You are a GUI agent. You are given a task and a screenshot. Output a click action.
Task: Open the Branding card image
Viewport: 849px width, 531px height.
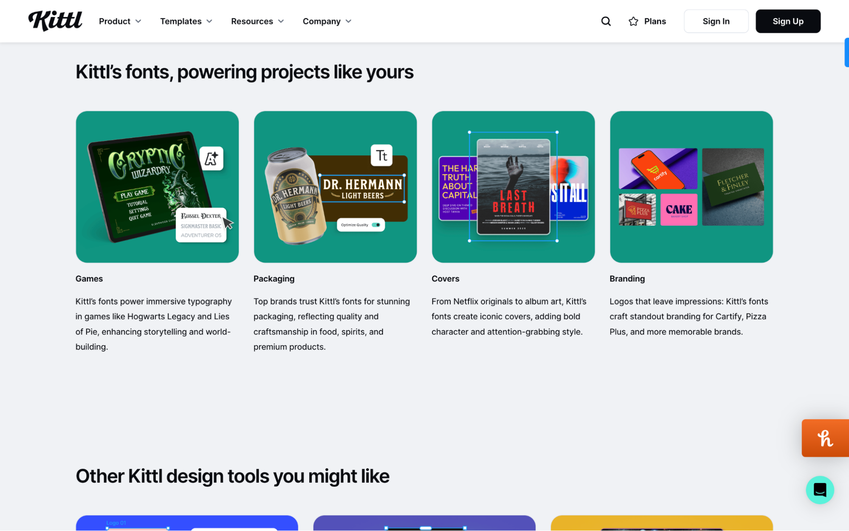coord(691,187)
